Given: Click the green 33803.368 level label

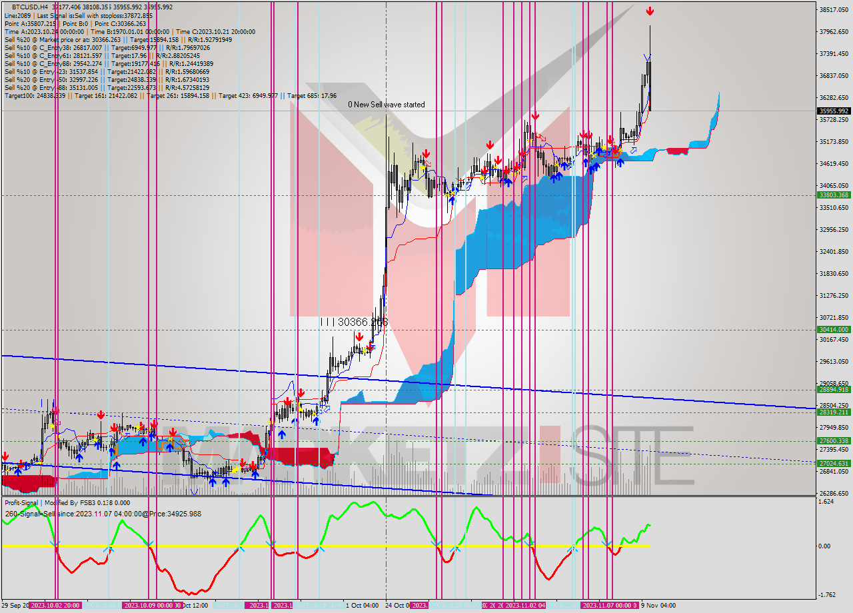Looking at the screenshot, I should [834, 195].
